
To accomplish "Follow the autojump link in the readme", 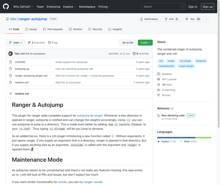I will tap(83, 116).
